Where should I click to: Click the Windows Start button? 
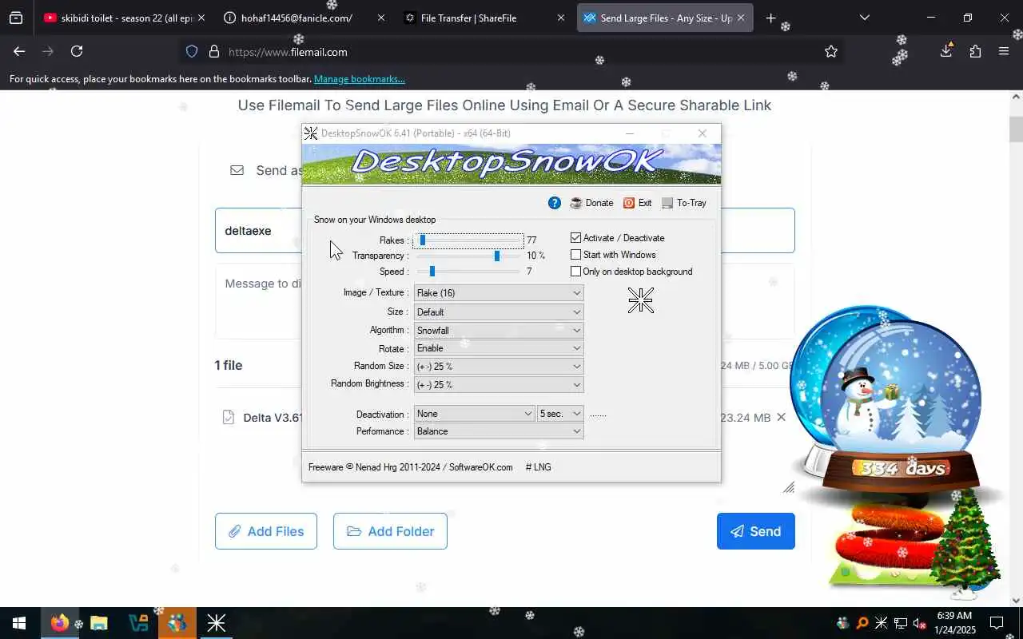pos(19,623)
